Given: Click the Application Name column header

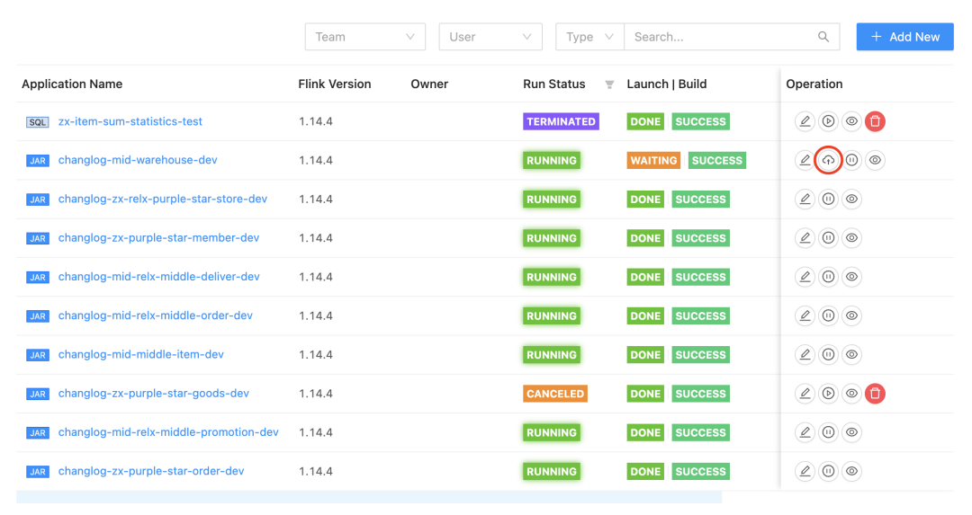Looking at the screenshot, I should [x=72, y=84].
